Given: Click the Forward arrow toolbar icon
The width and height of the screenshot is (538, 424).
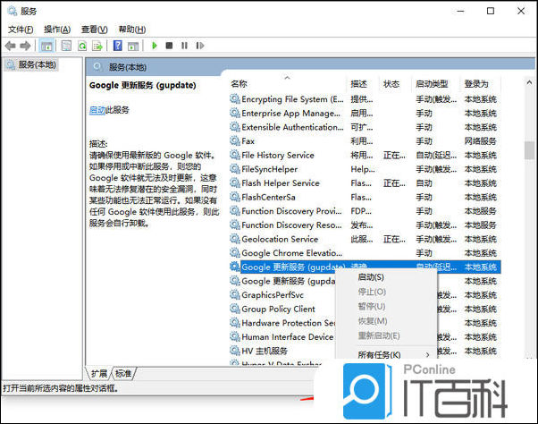Looking at the screenshot, I should (x=25, y=46).
